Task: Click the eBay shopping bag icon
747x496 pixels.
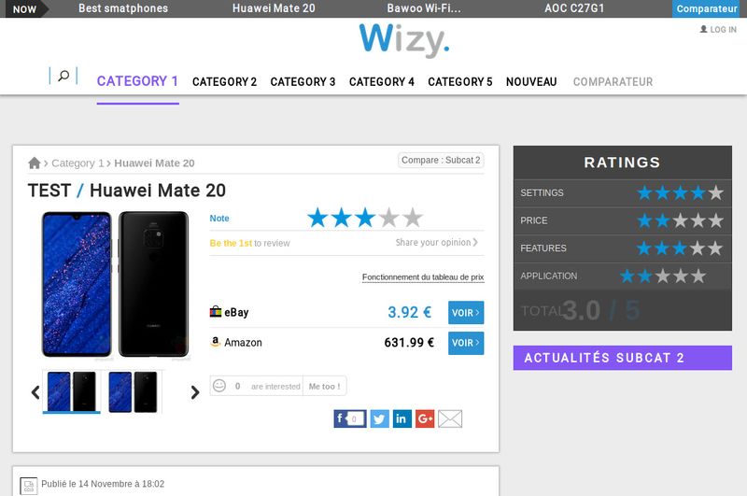Action: coord(216,312)
